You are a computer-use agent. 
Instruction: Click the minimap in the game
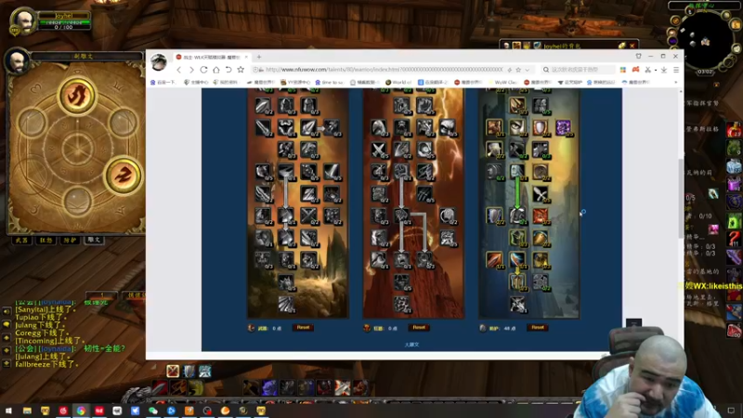(x=705, y=44)
